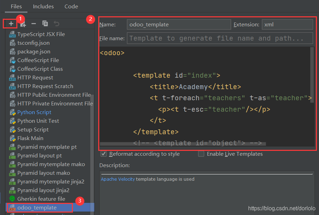
Task: Select Pyramid mytemplate jinja2 template
Action: tap(51, 182)
